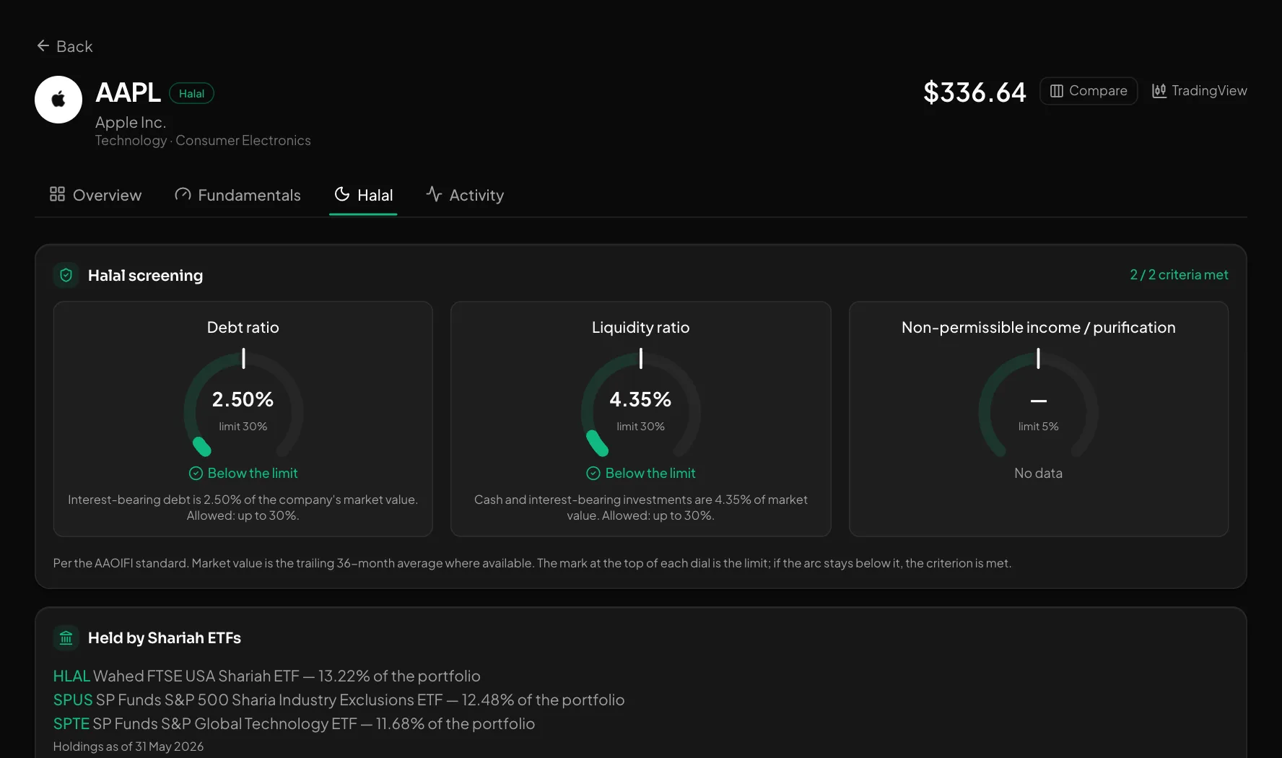Click the 4.35% liquidity ratio value
The height and width of the screenshot is (758, 1282).
641,399
